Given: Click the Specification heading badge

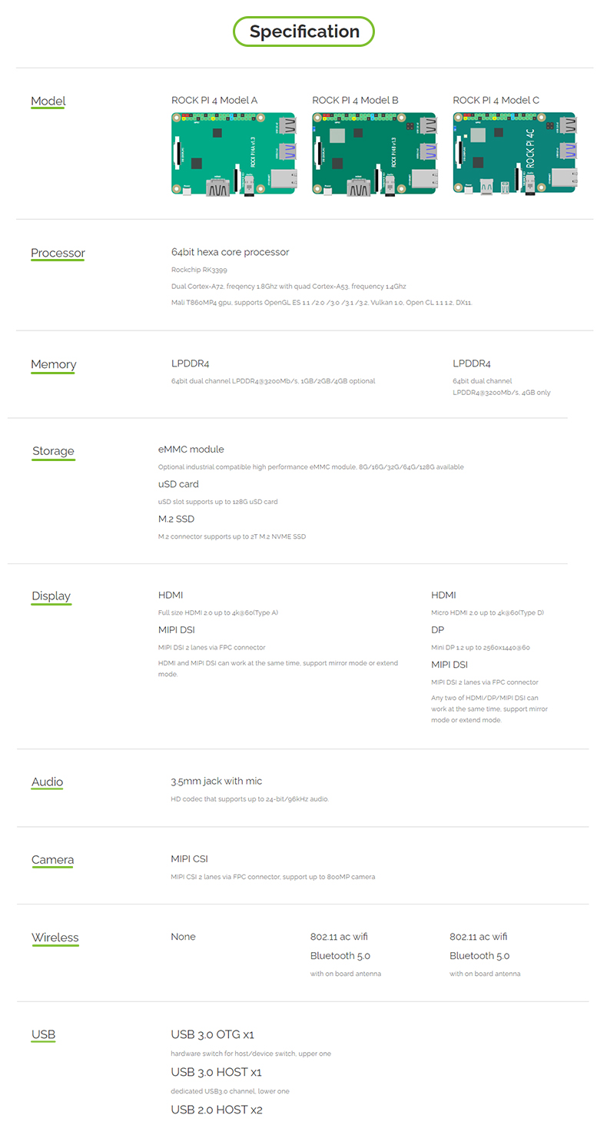Looking at the screenshot, I should tap(303, 32).
